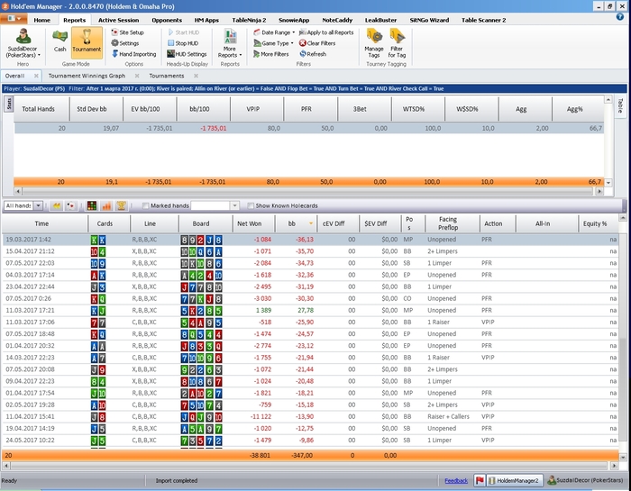Open the application menu button beside Home
The image size is (631, 491).
(14, 19)
